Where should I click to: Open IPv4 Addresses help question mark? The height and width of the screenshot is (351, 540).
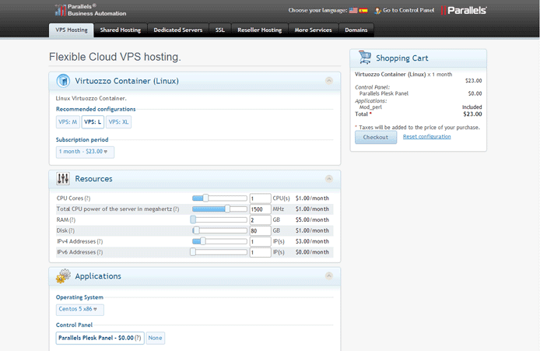point(100,241)
